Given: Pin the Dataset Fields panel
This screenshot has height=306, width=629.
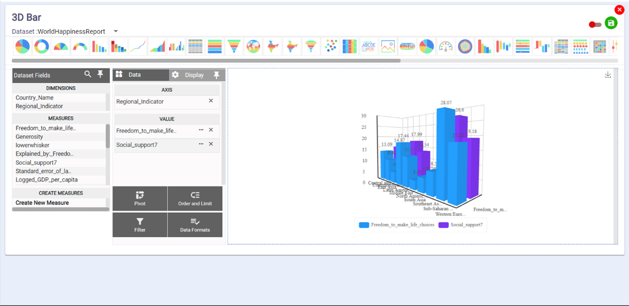Looking at the screenshot, I should coord(100,74).
